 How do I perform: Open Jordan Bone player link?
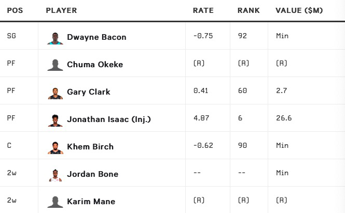pos(92,174)
